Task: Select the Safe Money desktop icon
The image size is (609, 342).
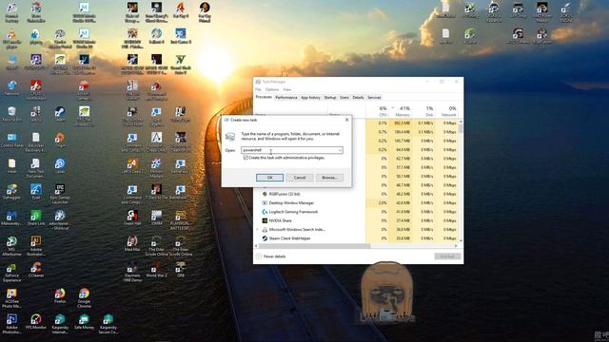Action: (x=84, y=321)
